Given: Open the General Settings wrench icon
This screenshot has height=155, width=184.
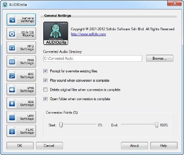Looking at the screenshot, I should click(12, 20).
